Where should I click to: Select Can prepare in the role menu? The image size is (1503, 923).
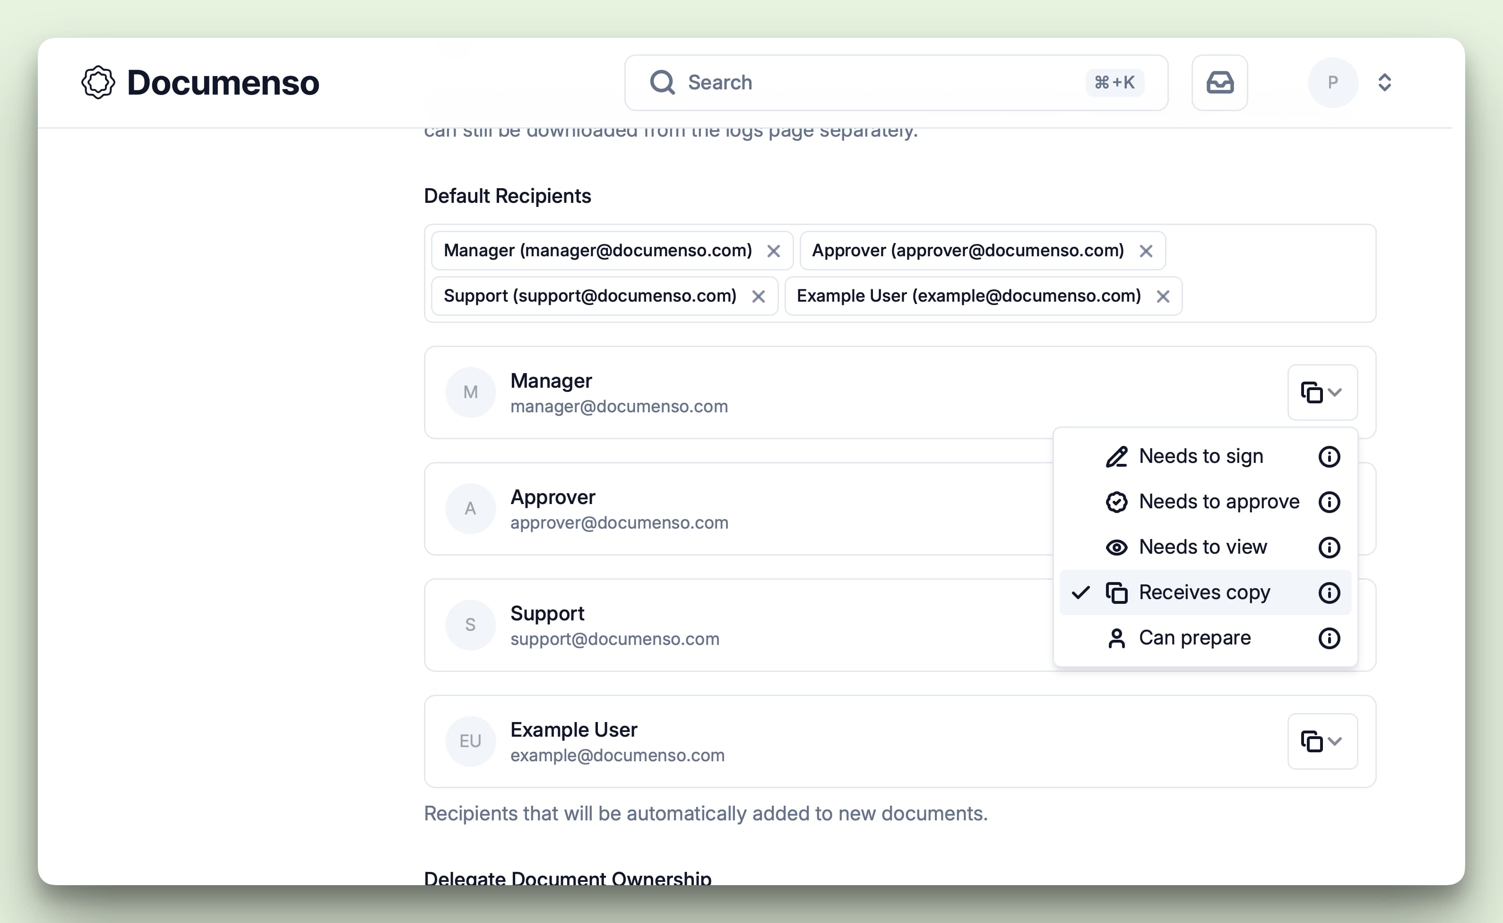click(x=1195, y=638)
